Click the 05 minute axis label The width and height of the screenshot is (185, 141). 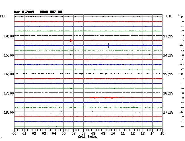(63, 133)
